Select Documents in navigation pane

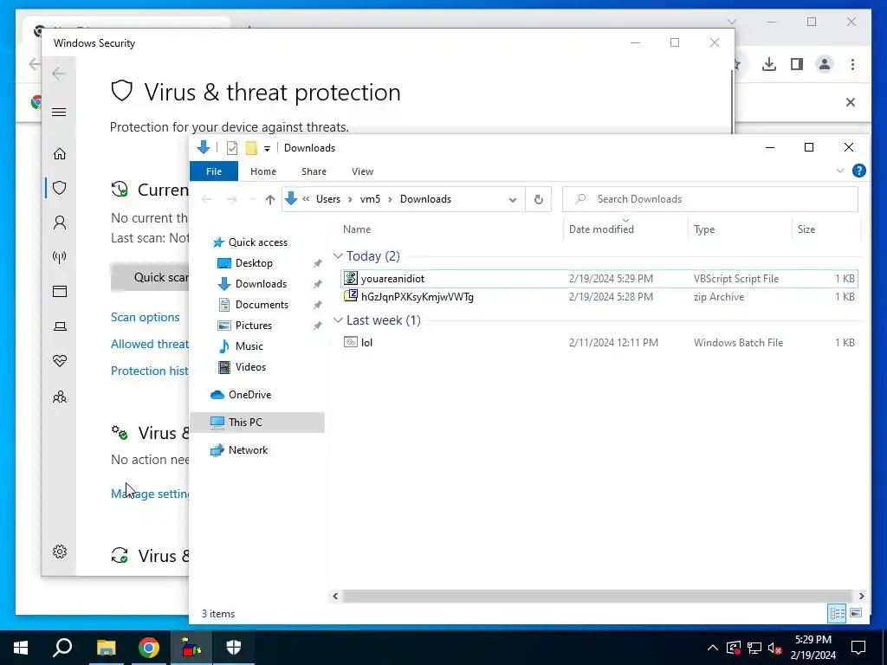(x=262, y=305)
